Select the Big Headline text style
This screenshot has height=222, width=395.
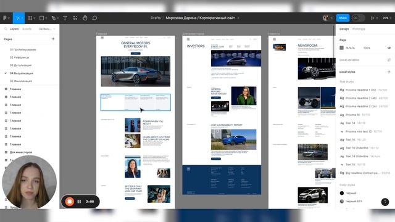tap(365, 173)
